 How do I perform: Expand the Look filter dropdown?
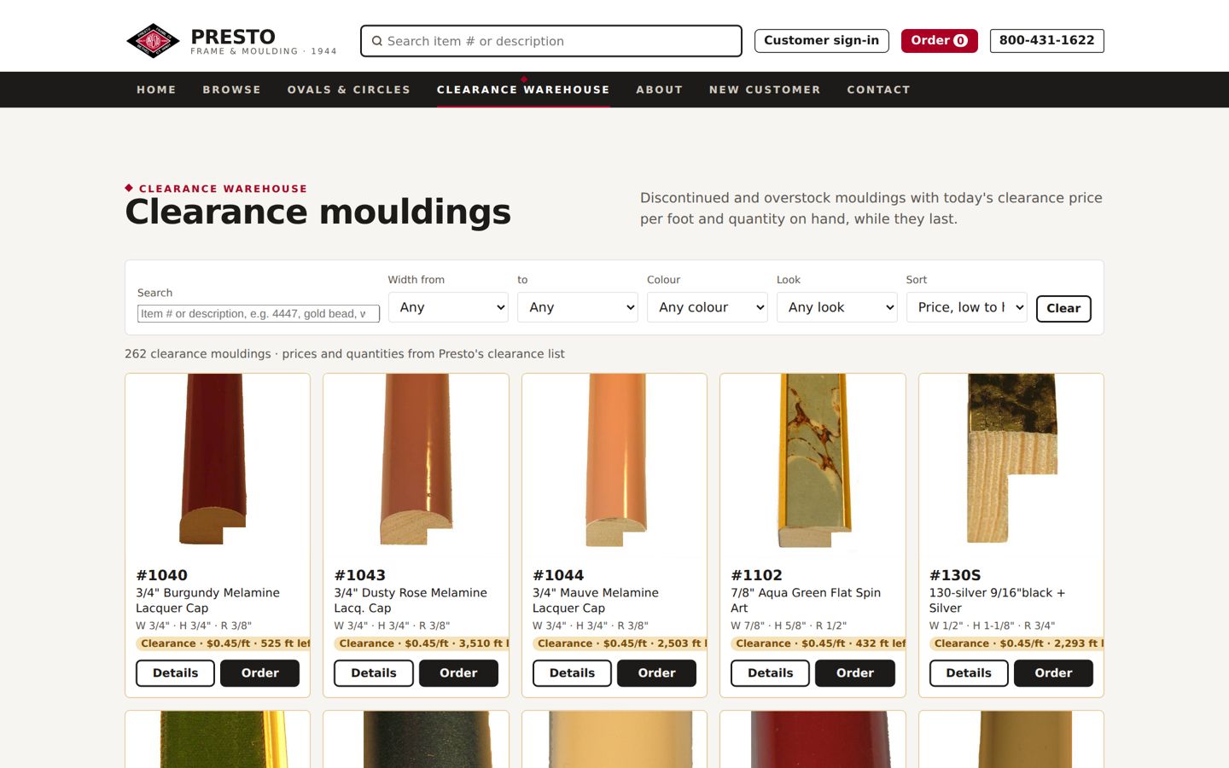coord(836,307)
